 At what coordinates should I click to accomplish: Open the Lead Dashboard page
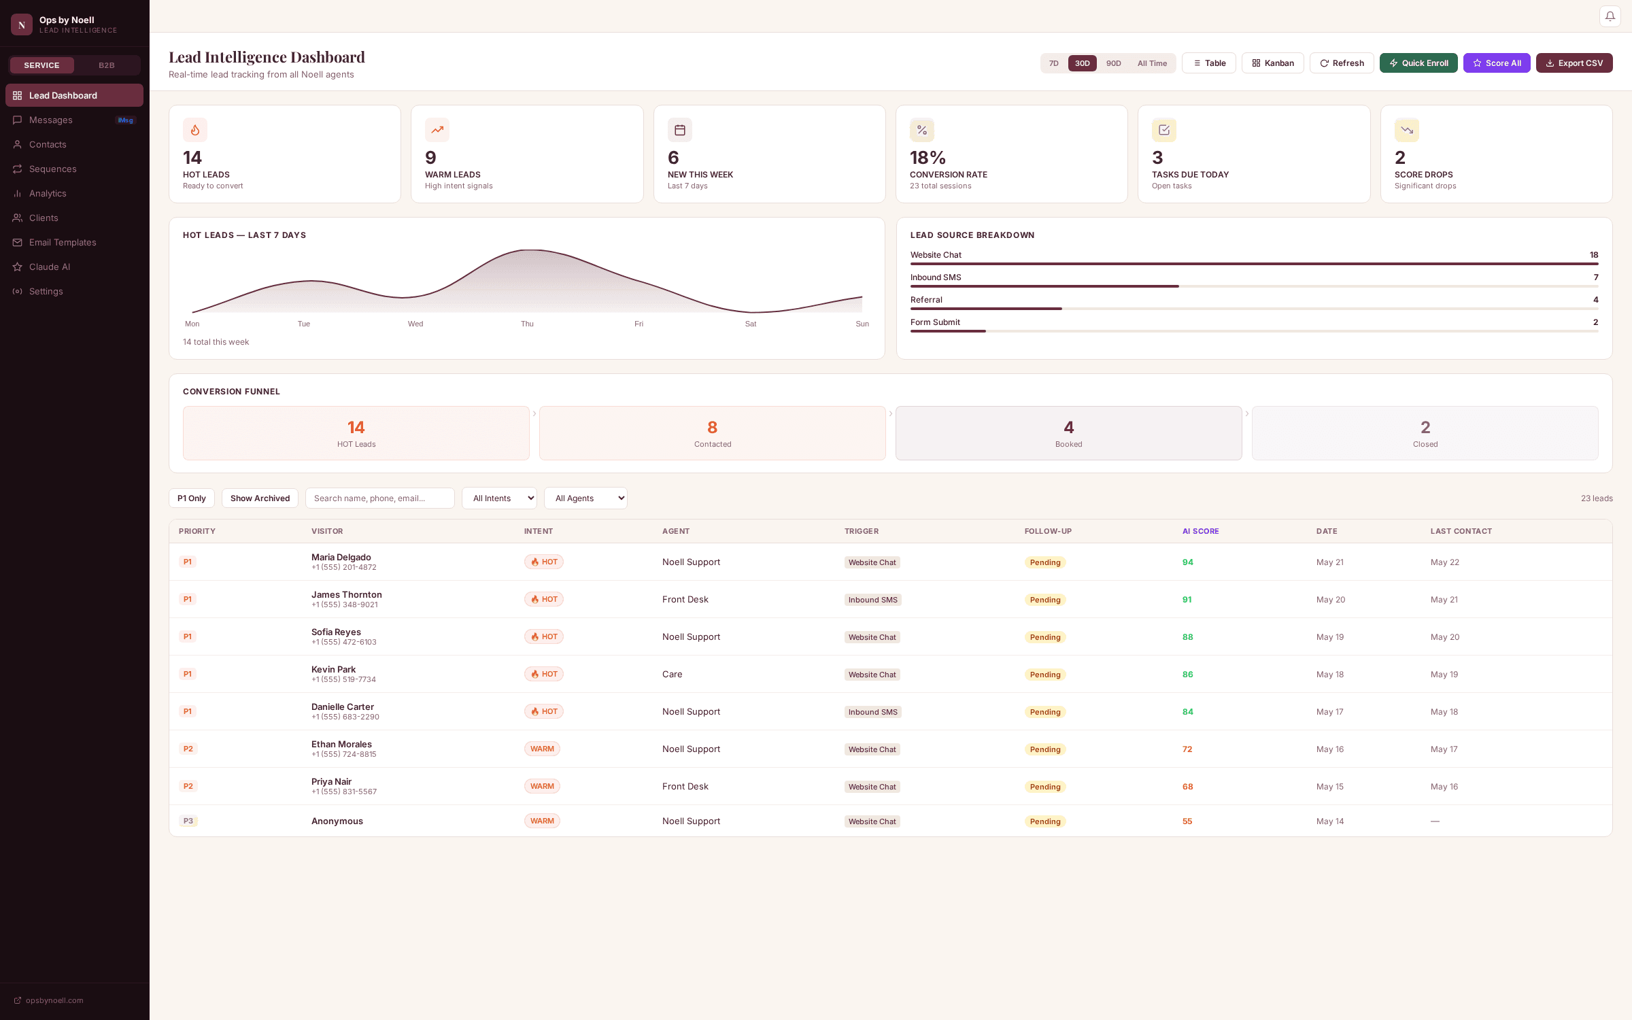pyautogui.click(x=74, y=95)
